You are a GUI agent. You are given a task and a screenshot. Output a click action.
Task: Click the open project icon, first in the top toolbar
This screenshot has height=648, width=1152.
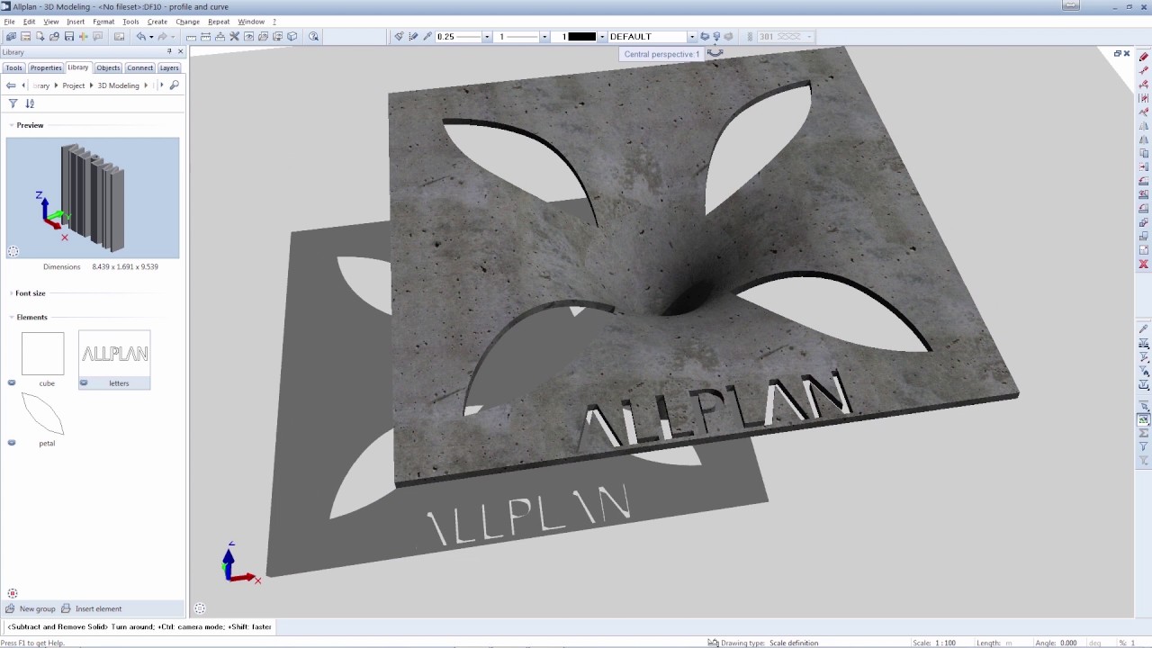point(11,37)
